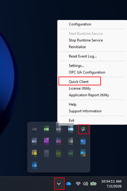Image resolution: width=127 pixels, height=191 pixels.
Task: Click the server tray icon in the overflow panel
Action: 83,129
